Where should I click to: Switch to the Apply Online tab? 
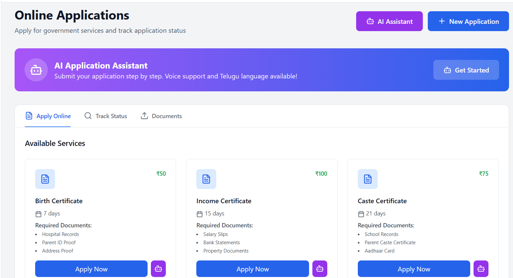[x=48, y=116]
